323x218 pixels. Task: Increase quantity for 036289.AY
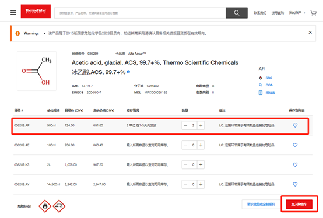coord(201,184)
